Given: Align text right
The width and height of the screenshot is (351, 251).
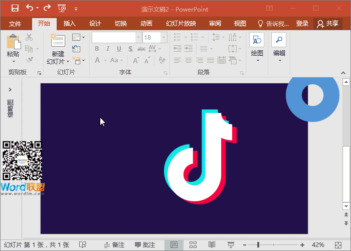Looking at the screenshot, I should click(200, 60).
